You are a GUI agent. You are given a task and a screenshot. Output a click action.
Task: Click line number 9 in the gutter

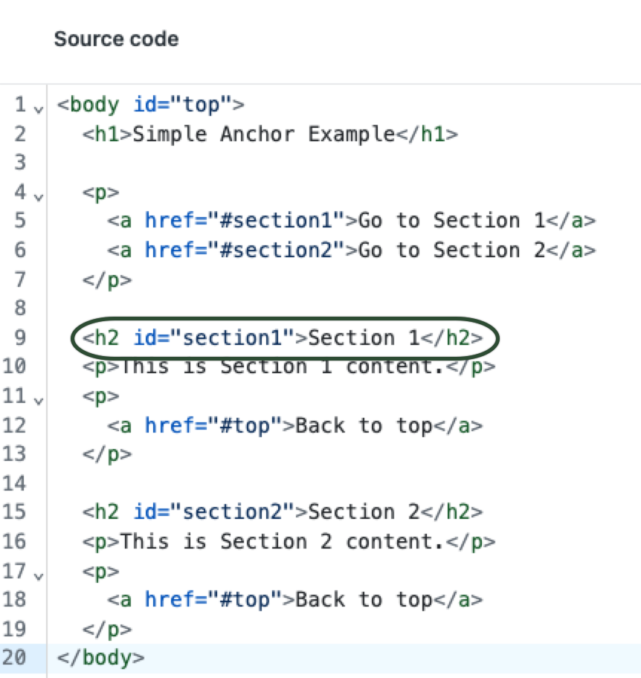[x=20, y=338]
